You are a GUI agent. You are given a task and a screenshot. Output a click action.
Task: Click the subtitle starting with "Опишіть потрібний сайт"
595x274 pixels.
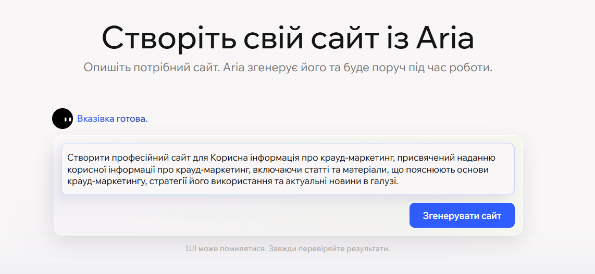[288, 68]
